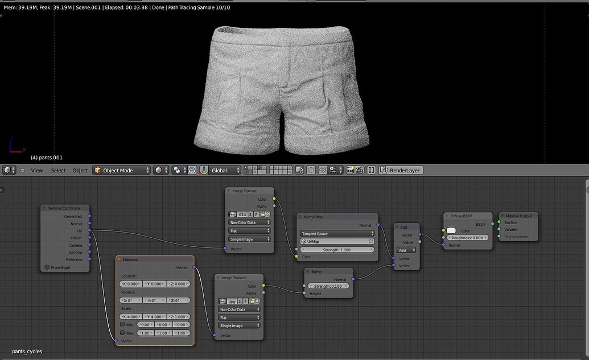Open Non-Color Data dropdown in 024 texture node
Image resolution: width=589 pixels, height=360 pixels.
pos(249,222)
